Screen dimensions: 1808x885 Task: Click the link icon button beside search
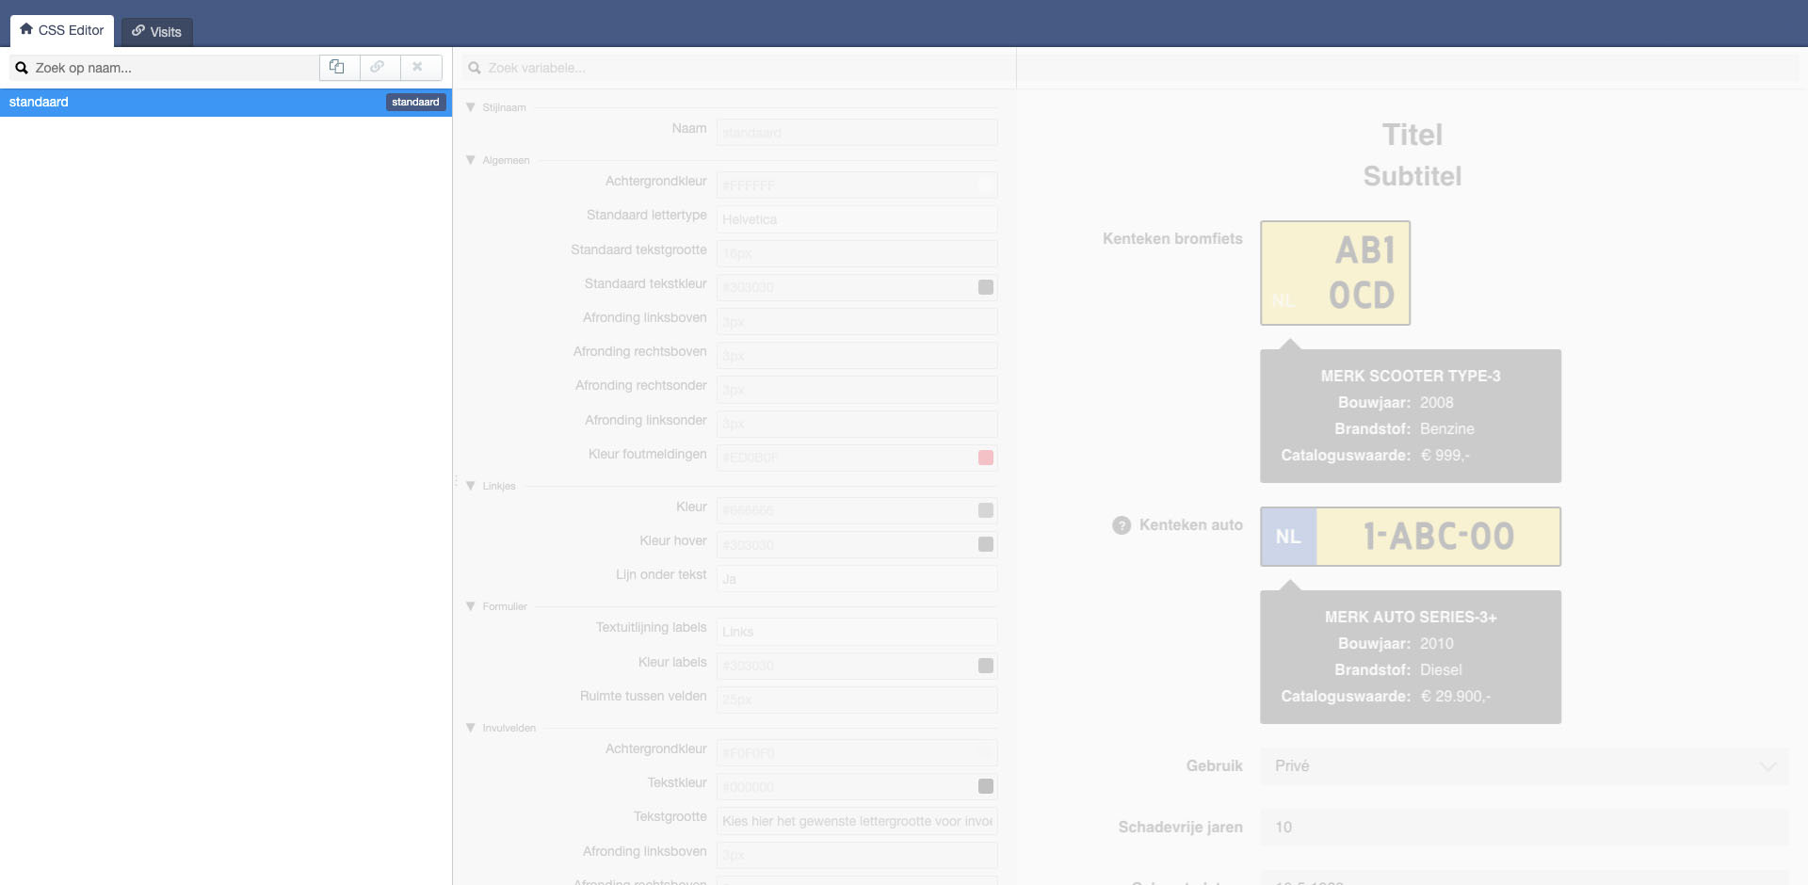point(379,68)
